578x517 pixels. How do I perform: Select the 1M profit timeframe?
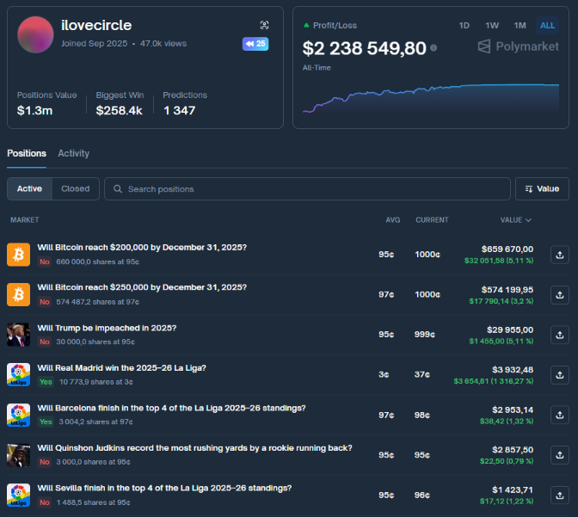520,26
